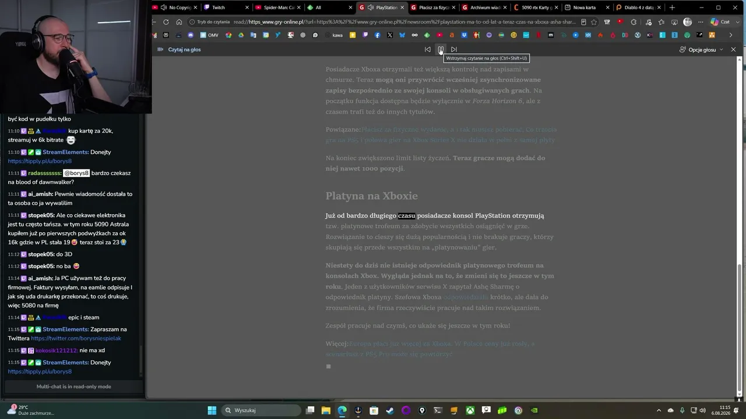Open Microsoft Edge from taskbar
This screenshot has height=419, width=746.
click(342, 410)
